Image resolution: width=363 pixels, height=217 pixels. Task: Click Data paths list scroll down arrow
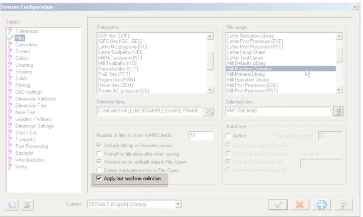(x=210, y=90)
